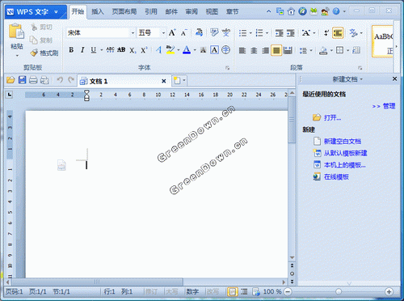Click the 在线模板 link
Image resolution: width=404 pixels, height=301 pixels.
pyautogui.click(x=336, y=176)
